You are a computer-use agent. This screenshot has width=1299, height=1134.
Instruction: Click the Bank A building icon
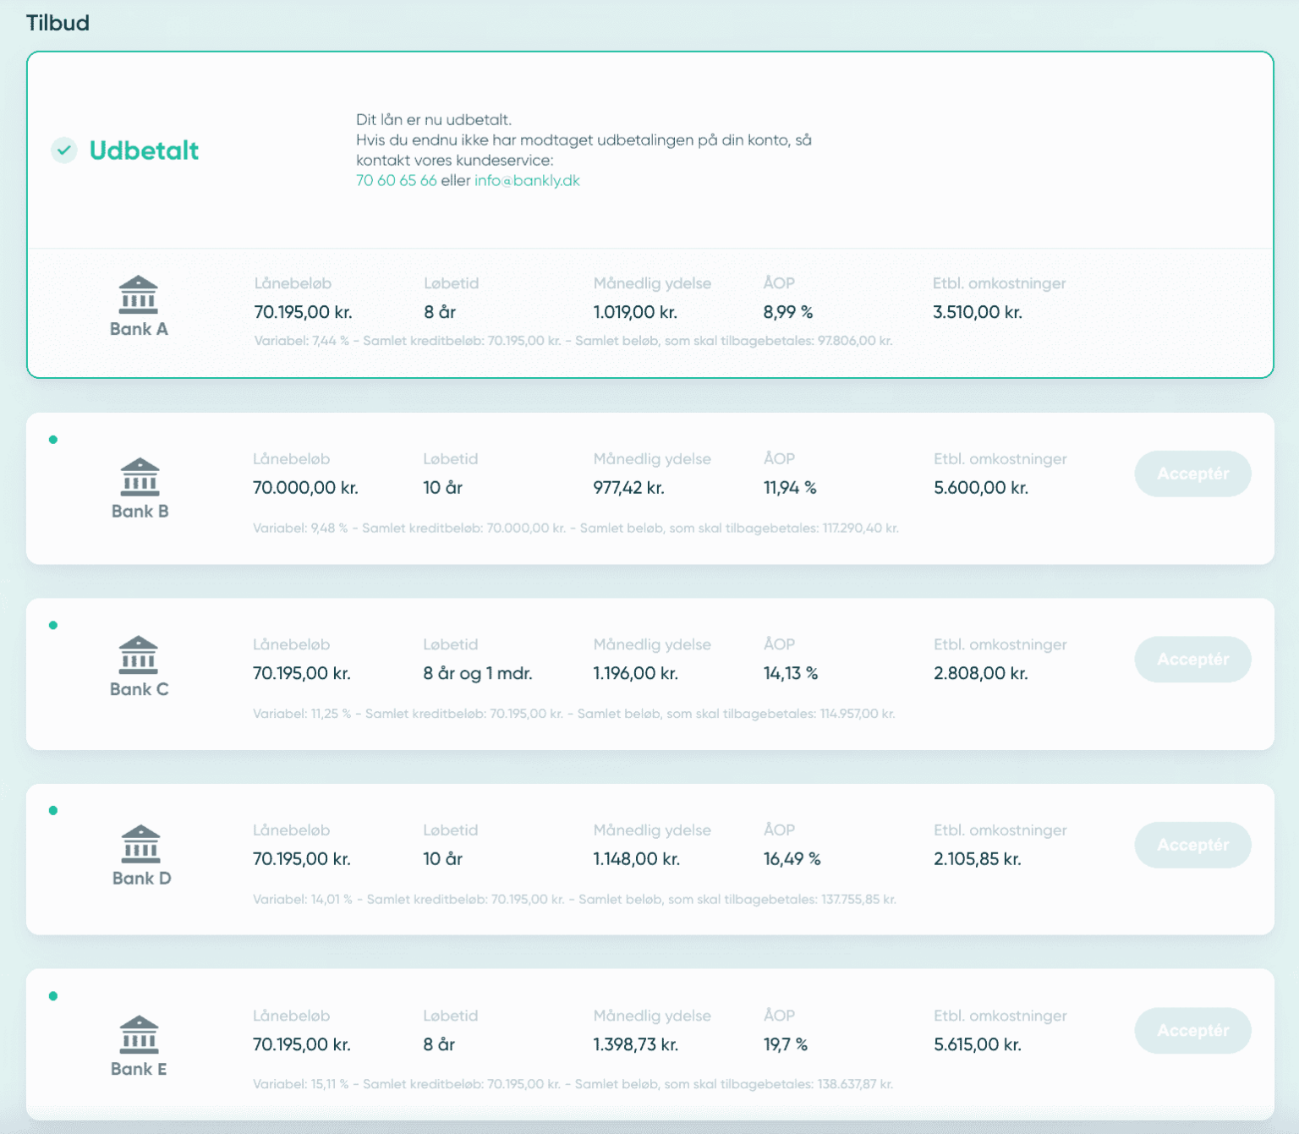click(139, 294)
